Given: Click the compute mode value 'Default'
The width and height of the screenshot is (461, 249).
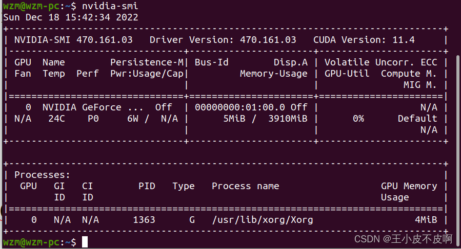Looking at the screenshot, I should [x=417, y=119].
